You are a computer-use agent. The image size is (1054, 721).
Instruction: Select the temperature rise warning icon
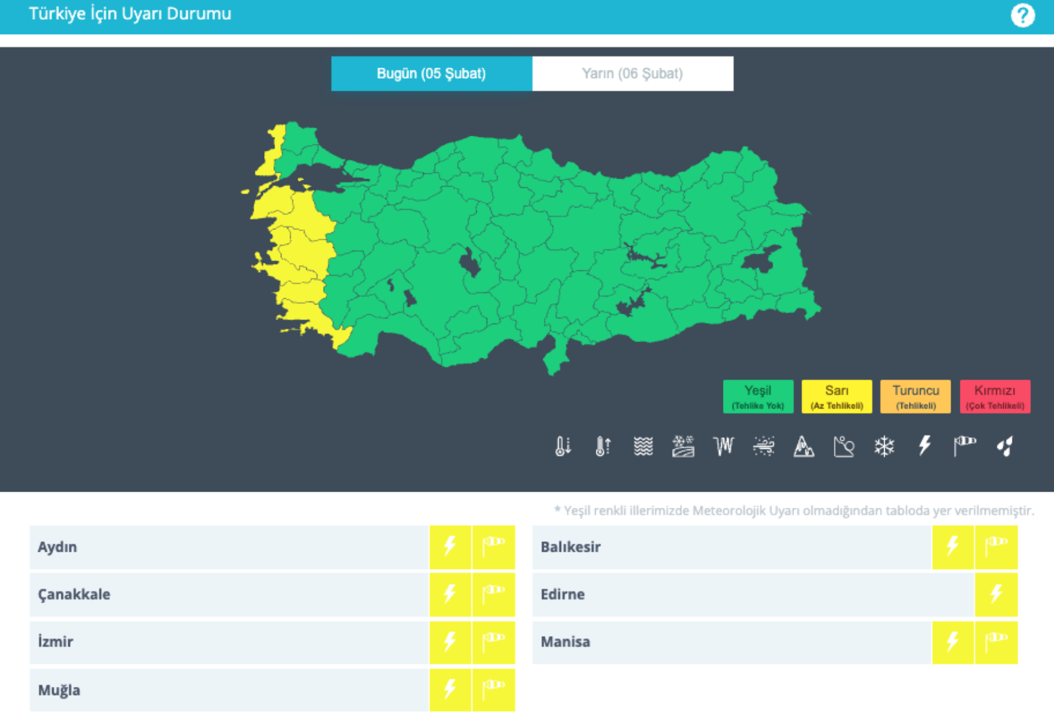603,446
